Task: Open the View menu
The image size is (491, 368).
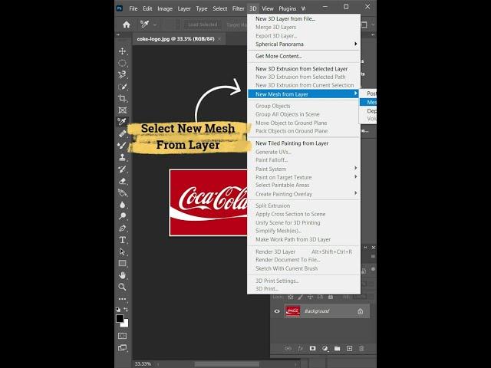Action: click(x=268, y=8)
